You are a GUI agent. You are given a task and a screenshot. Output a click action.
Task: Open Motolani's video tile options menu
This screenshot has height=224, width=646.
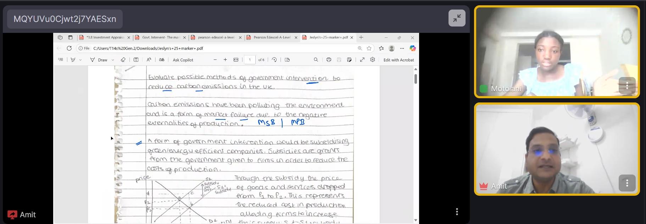[626, 85]
